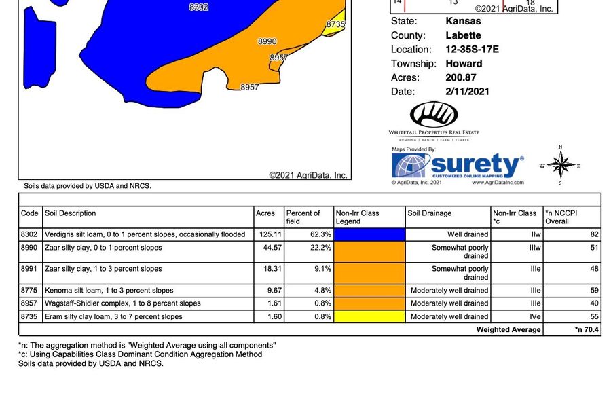Click the compass rose icon
Image resolution: width=611 pixels, height=406 pixels.
[x=560, y=165]
